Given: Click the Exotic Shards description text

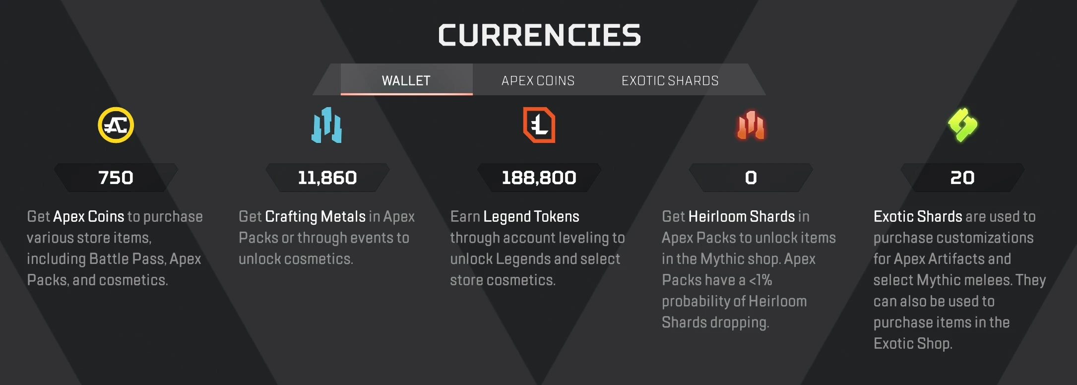Looking at the screenshot, I should 960,280.
